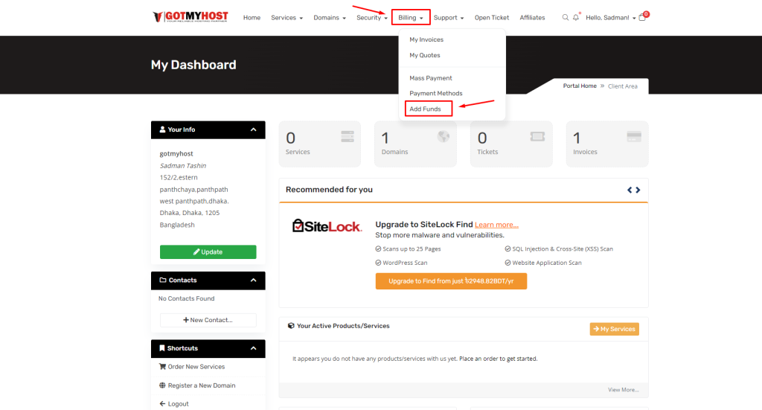Click the search magnifier icon

pos(566,17)
